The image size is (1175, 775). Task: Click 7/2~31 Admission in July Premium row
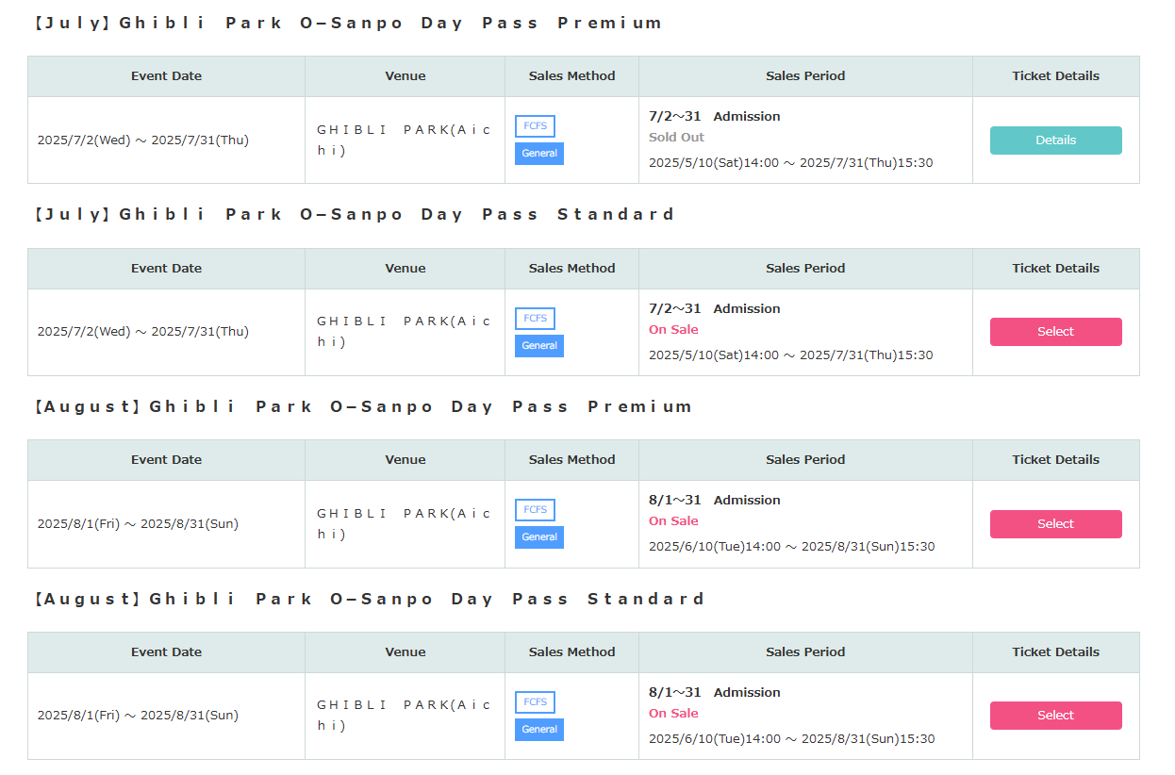715,117
